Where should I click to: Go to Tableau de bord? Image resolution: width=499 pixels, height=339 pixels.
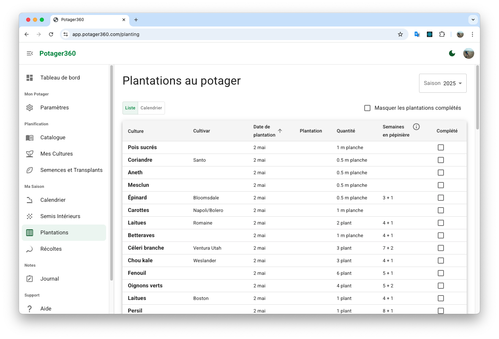(x=60, y=77)
